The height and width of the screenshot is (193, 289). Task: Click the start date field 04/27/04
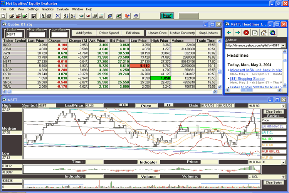(x=208, y=105)
